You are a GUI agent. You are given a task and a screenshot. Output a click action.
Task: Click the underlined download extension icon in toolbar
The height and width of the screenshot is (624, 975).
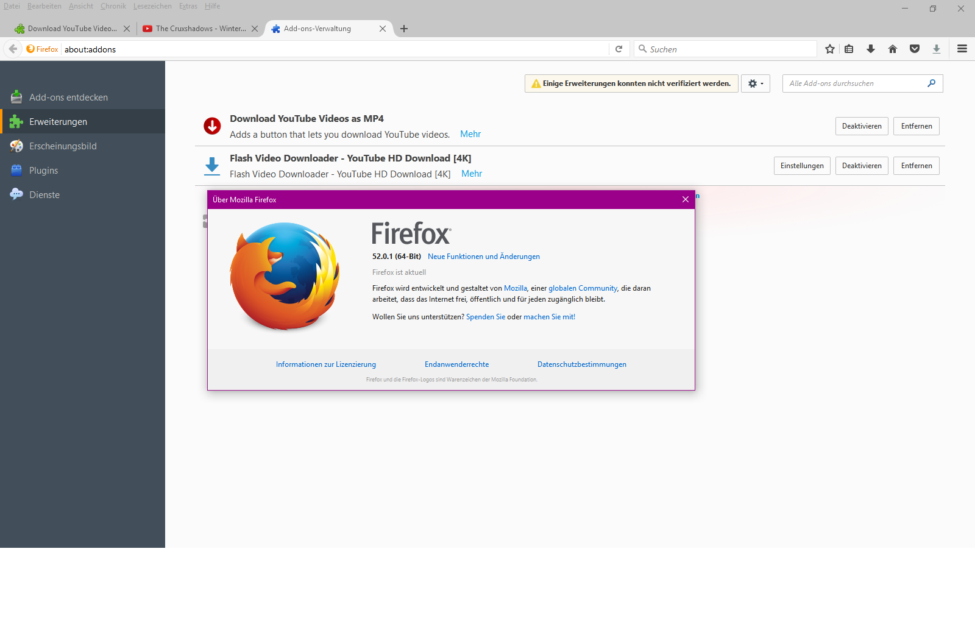coord(937,49)
